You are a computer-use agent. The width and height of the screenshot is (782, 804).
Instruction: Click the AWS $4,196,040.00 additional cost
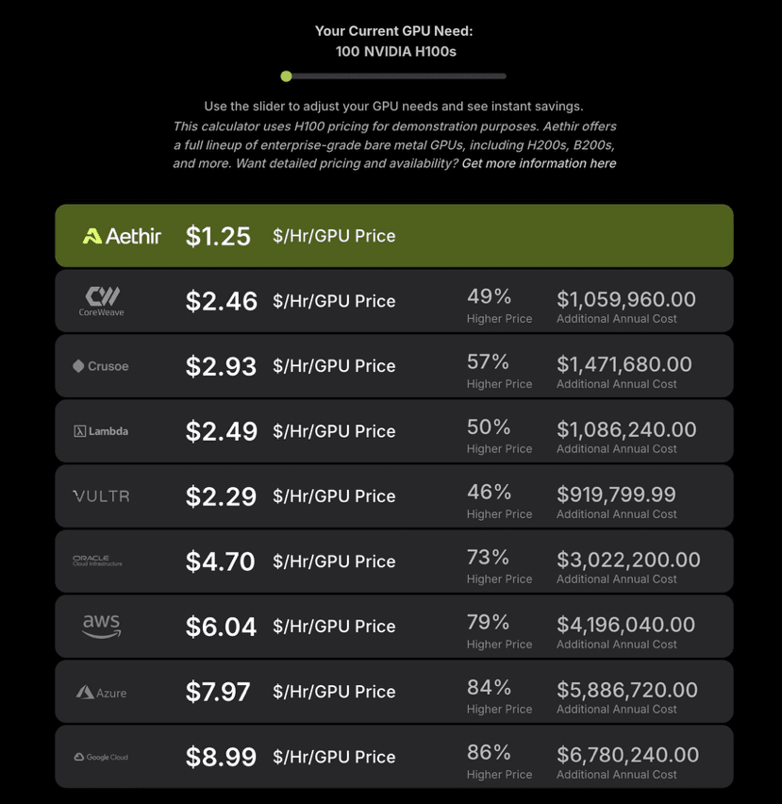625,625
